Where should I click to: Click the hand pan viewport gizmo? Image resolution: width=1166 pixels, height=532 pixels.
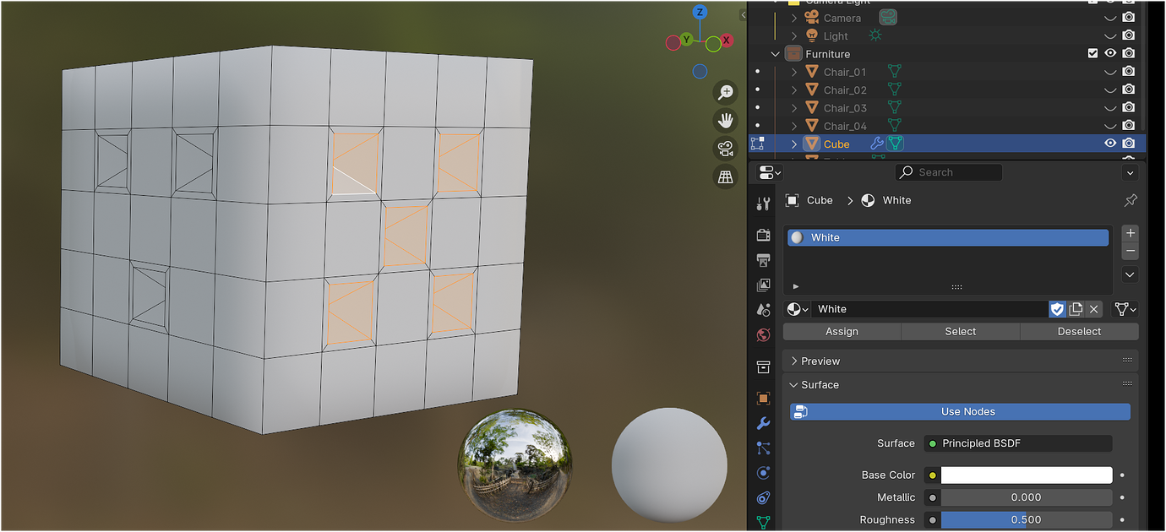(725, 120)
